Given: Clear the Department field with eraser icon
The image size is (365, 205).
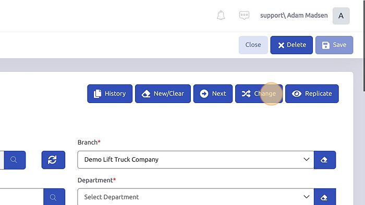Looking at the screenshot, I should [x=325, y=197].
